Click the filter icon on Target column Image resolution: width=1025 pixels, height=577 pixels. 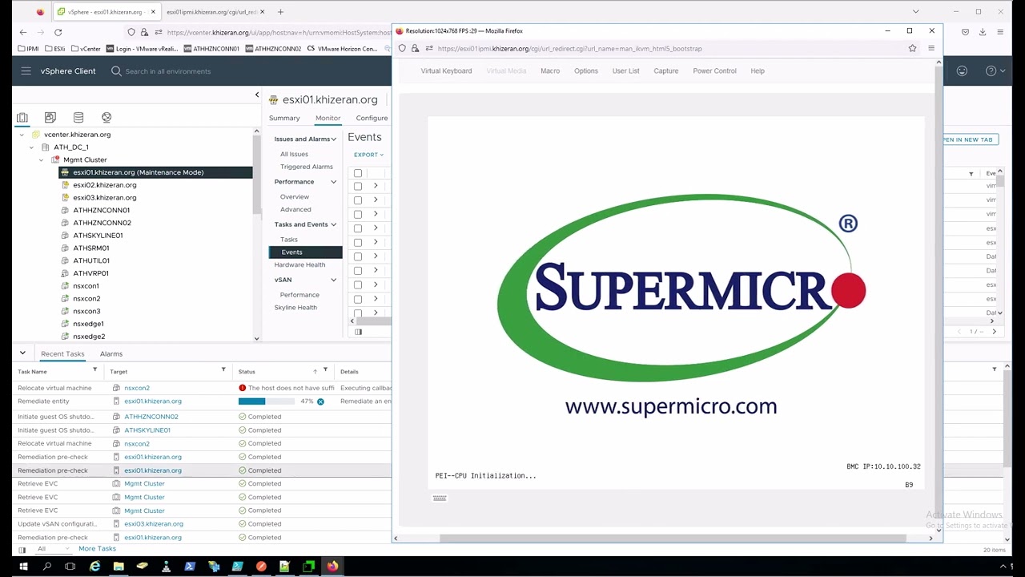click(223, 369)
